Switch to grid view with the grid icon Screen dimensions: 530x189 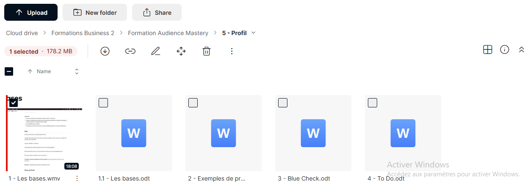pos(488,49)
